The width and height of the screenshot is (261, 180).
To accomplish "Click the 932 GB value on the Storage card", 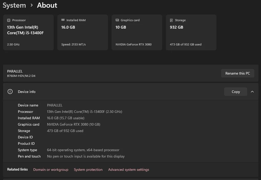I will (x=177, y=27).
